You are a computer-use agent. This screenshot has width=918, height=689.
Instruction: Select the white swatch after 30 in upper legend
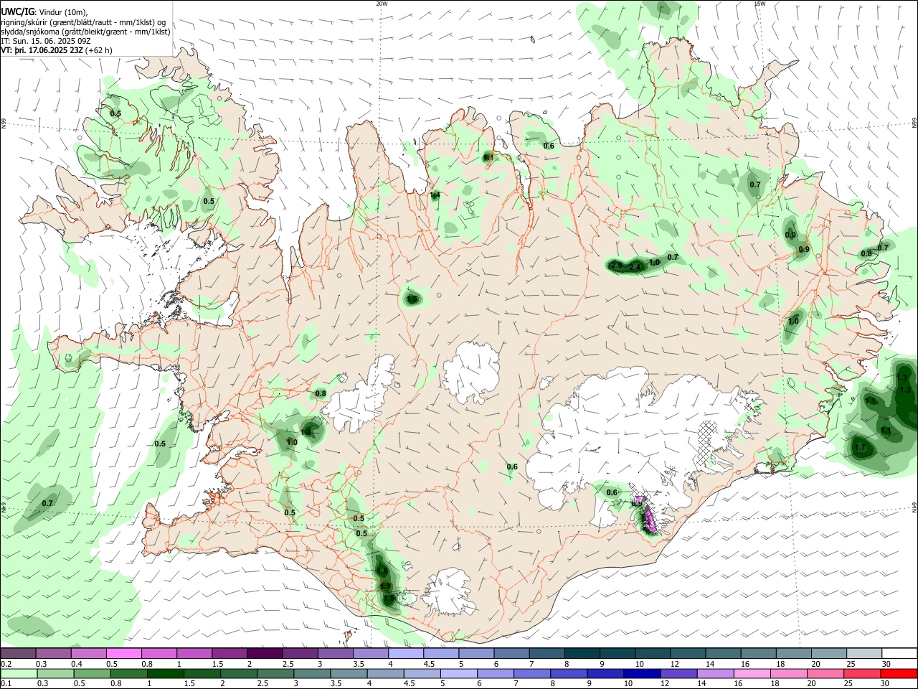(899, 653)
